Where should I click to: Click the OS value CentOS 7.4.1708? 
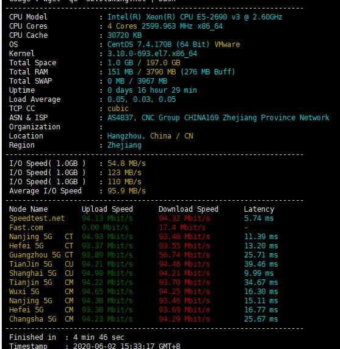point(159,45)
